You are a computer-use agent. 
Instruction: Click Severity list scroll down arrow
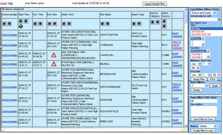pyautogui.click(x=208, y=57)
